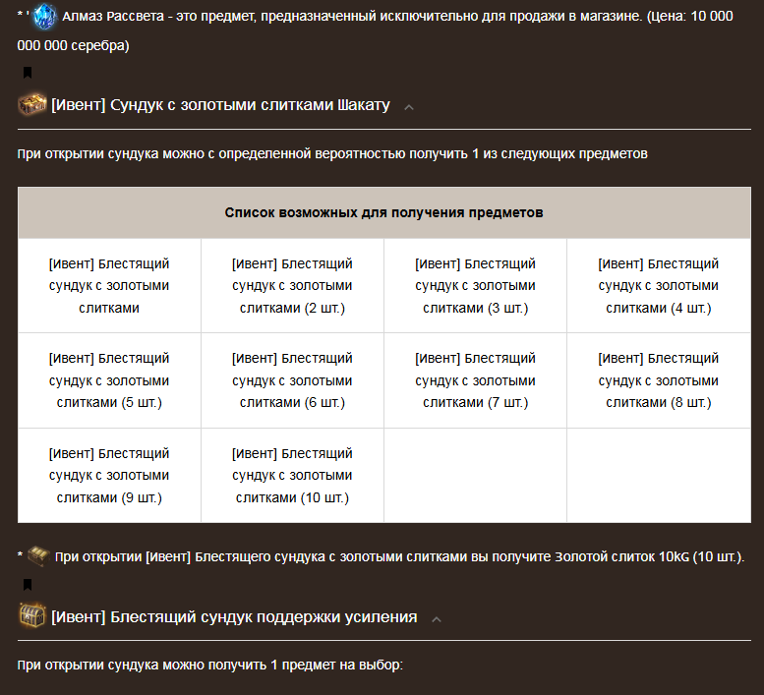Click the bookmark icon above Сундук с золотыми слитками Шакату
Screen dimensions: 764x695
click(x=28, y=73)
